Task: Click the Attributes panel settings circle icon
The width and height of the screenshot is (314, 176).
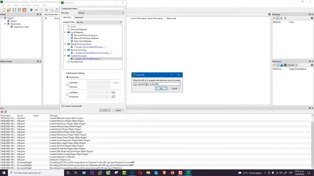Action: pos(312,18)
